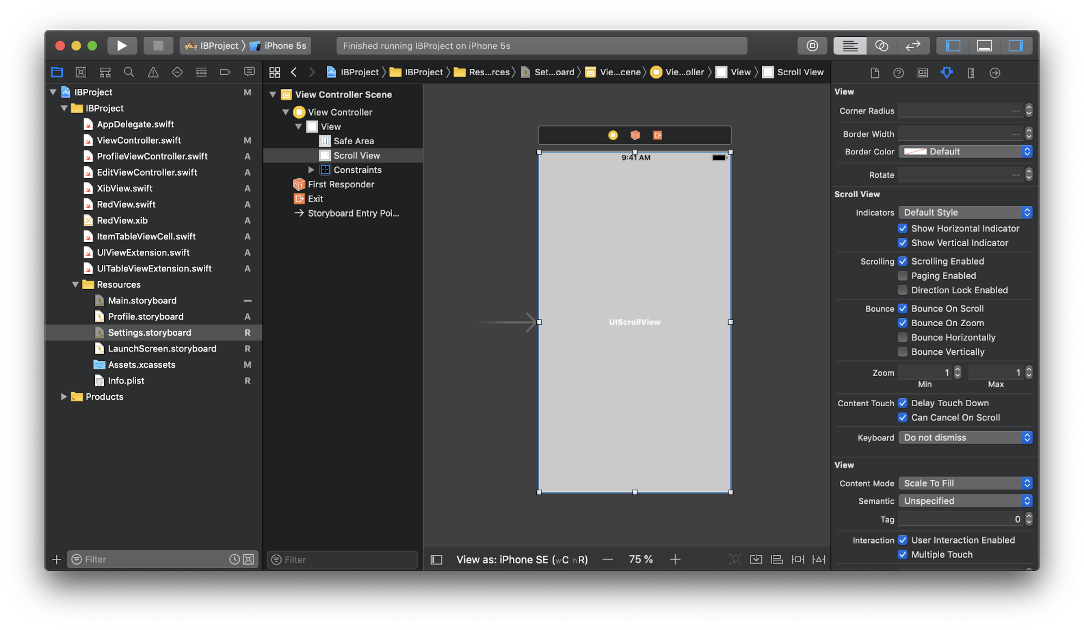This screenshot has width=1084, height=630.
Task: Expand the Products folder
Action: click(x=64, y=397)
